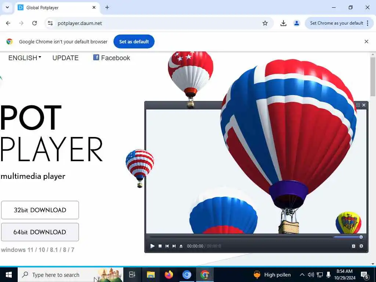Click the windows 11 / 10 / 8.1 / 8 / 7 text

pyautogui.click(x=37, y=250)
